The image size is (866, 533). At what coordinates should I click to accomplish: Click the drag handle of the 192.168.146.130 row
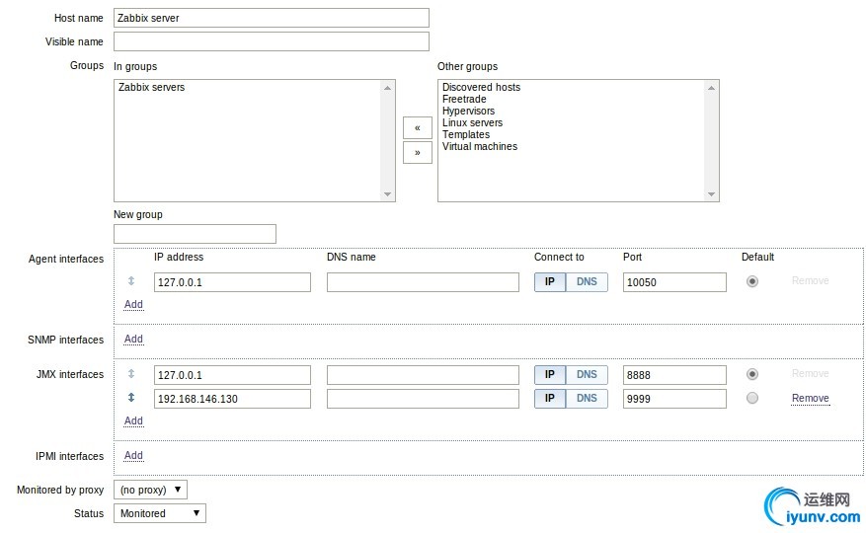tap(131, 397)
